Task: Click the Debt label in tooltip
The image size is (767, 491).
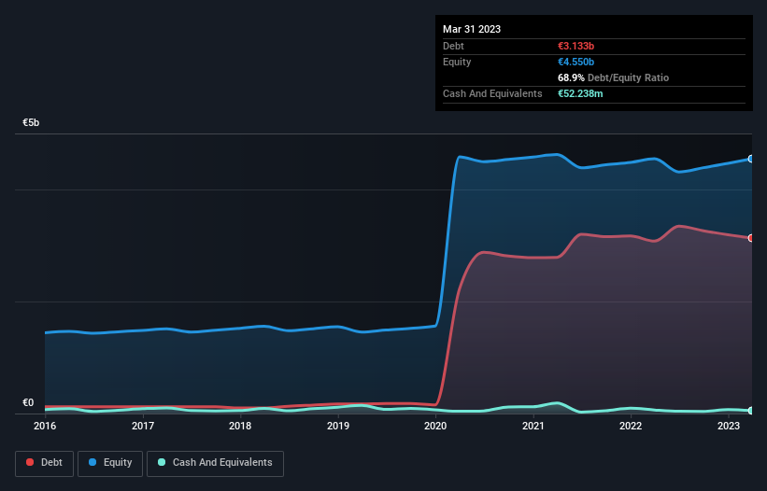Action: point(453,46)
